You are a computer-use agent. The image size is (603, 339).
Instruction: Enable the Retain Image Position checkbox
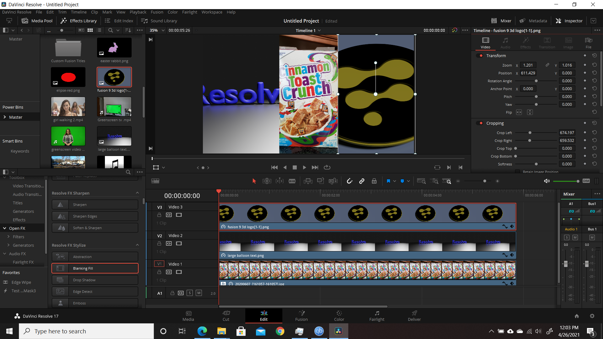click(x=517, y=172)
